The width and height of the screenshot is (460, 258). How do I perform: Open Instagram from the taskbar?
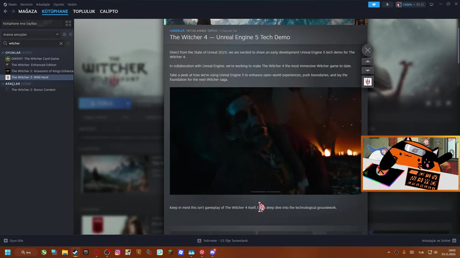coord(118,252)
